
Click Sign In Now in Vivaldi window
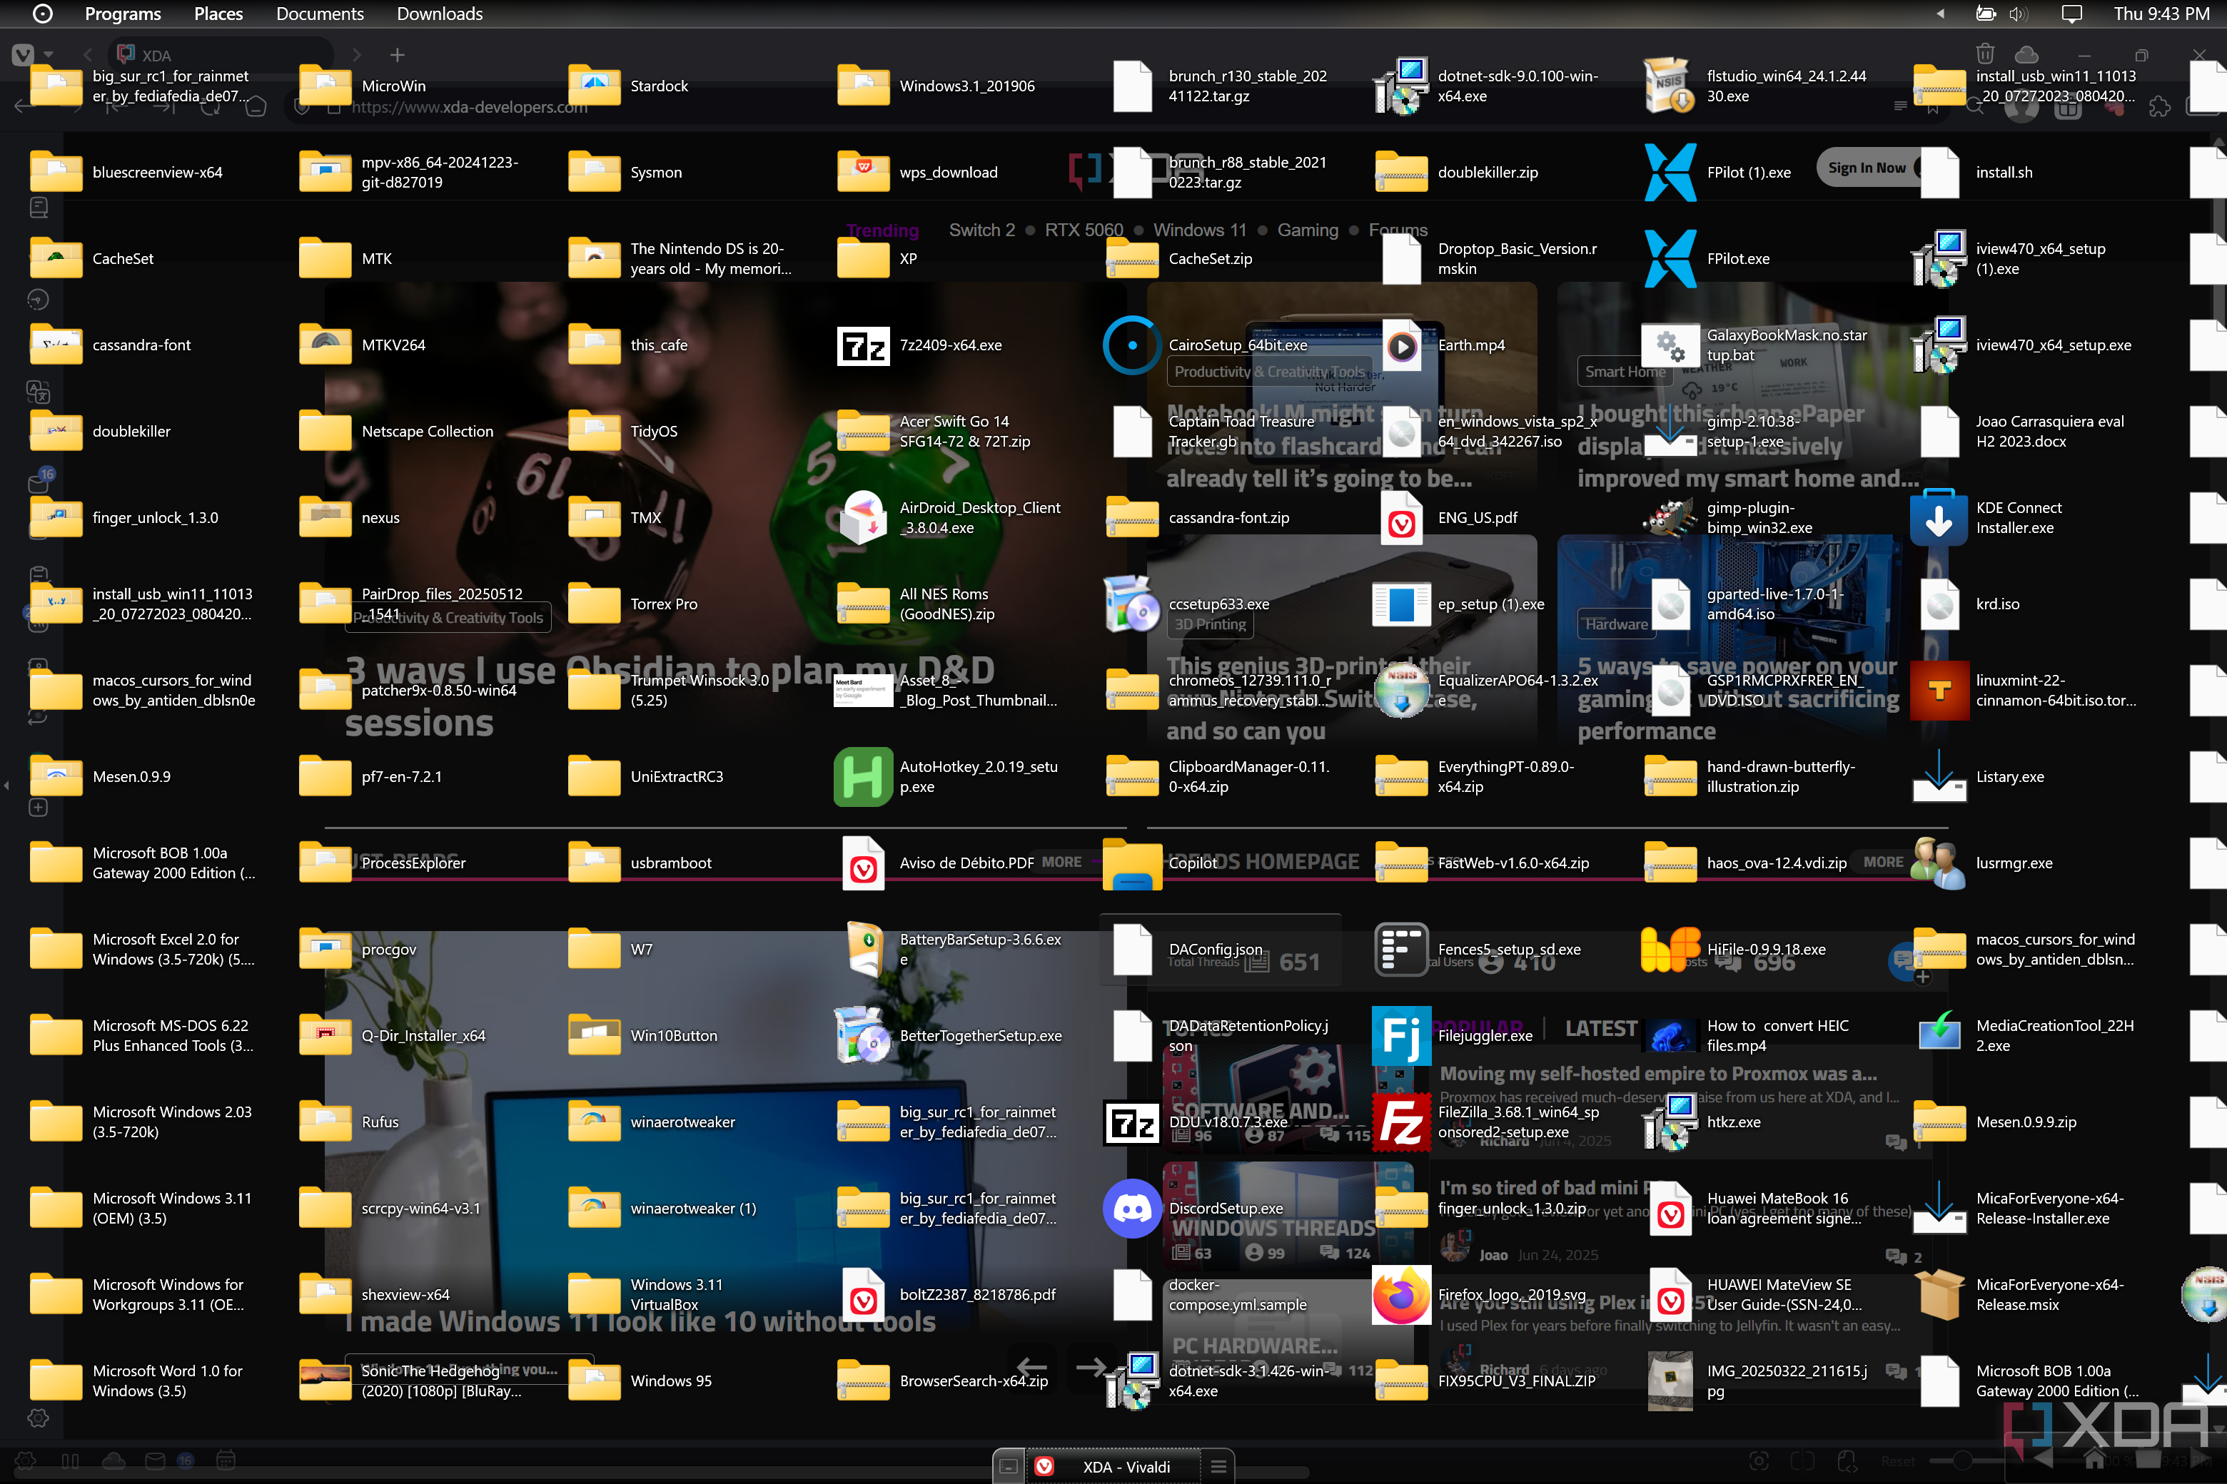(x=1867, y=168)
